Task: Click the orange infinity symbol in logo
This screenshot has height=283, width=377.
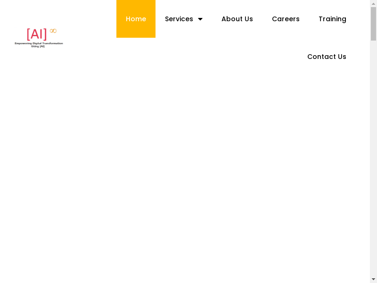Action: point(53,31)
